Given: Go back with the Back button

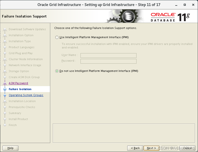Looking at the screenshot, I should [x=135, y=148].
